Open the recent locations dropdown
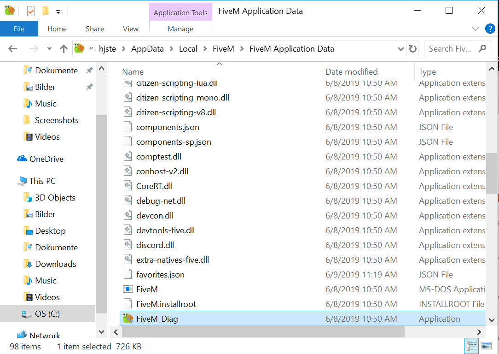 (x=49, y=49)
